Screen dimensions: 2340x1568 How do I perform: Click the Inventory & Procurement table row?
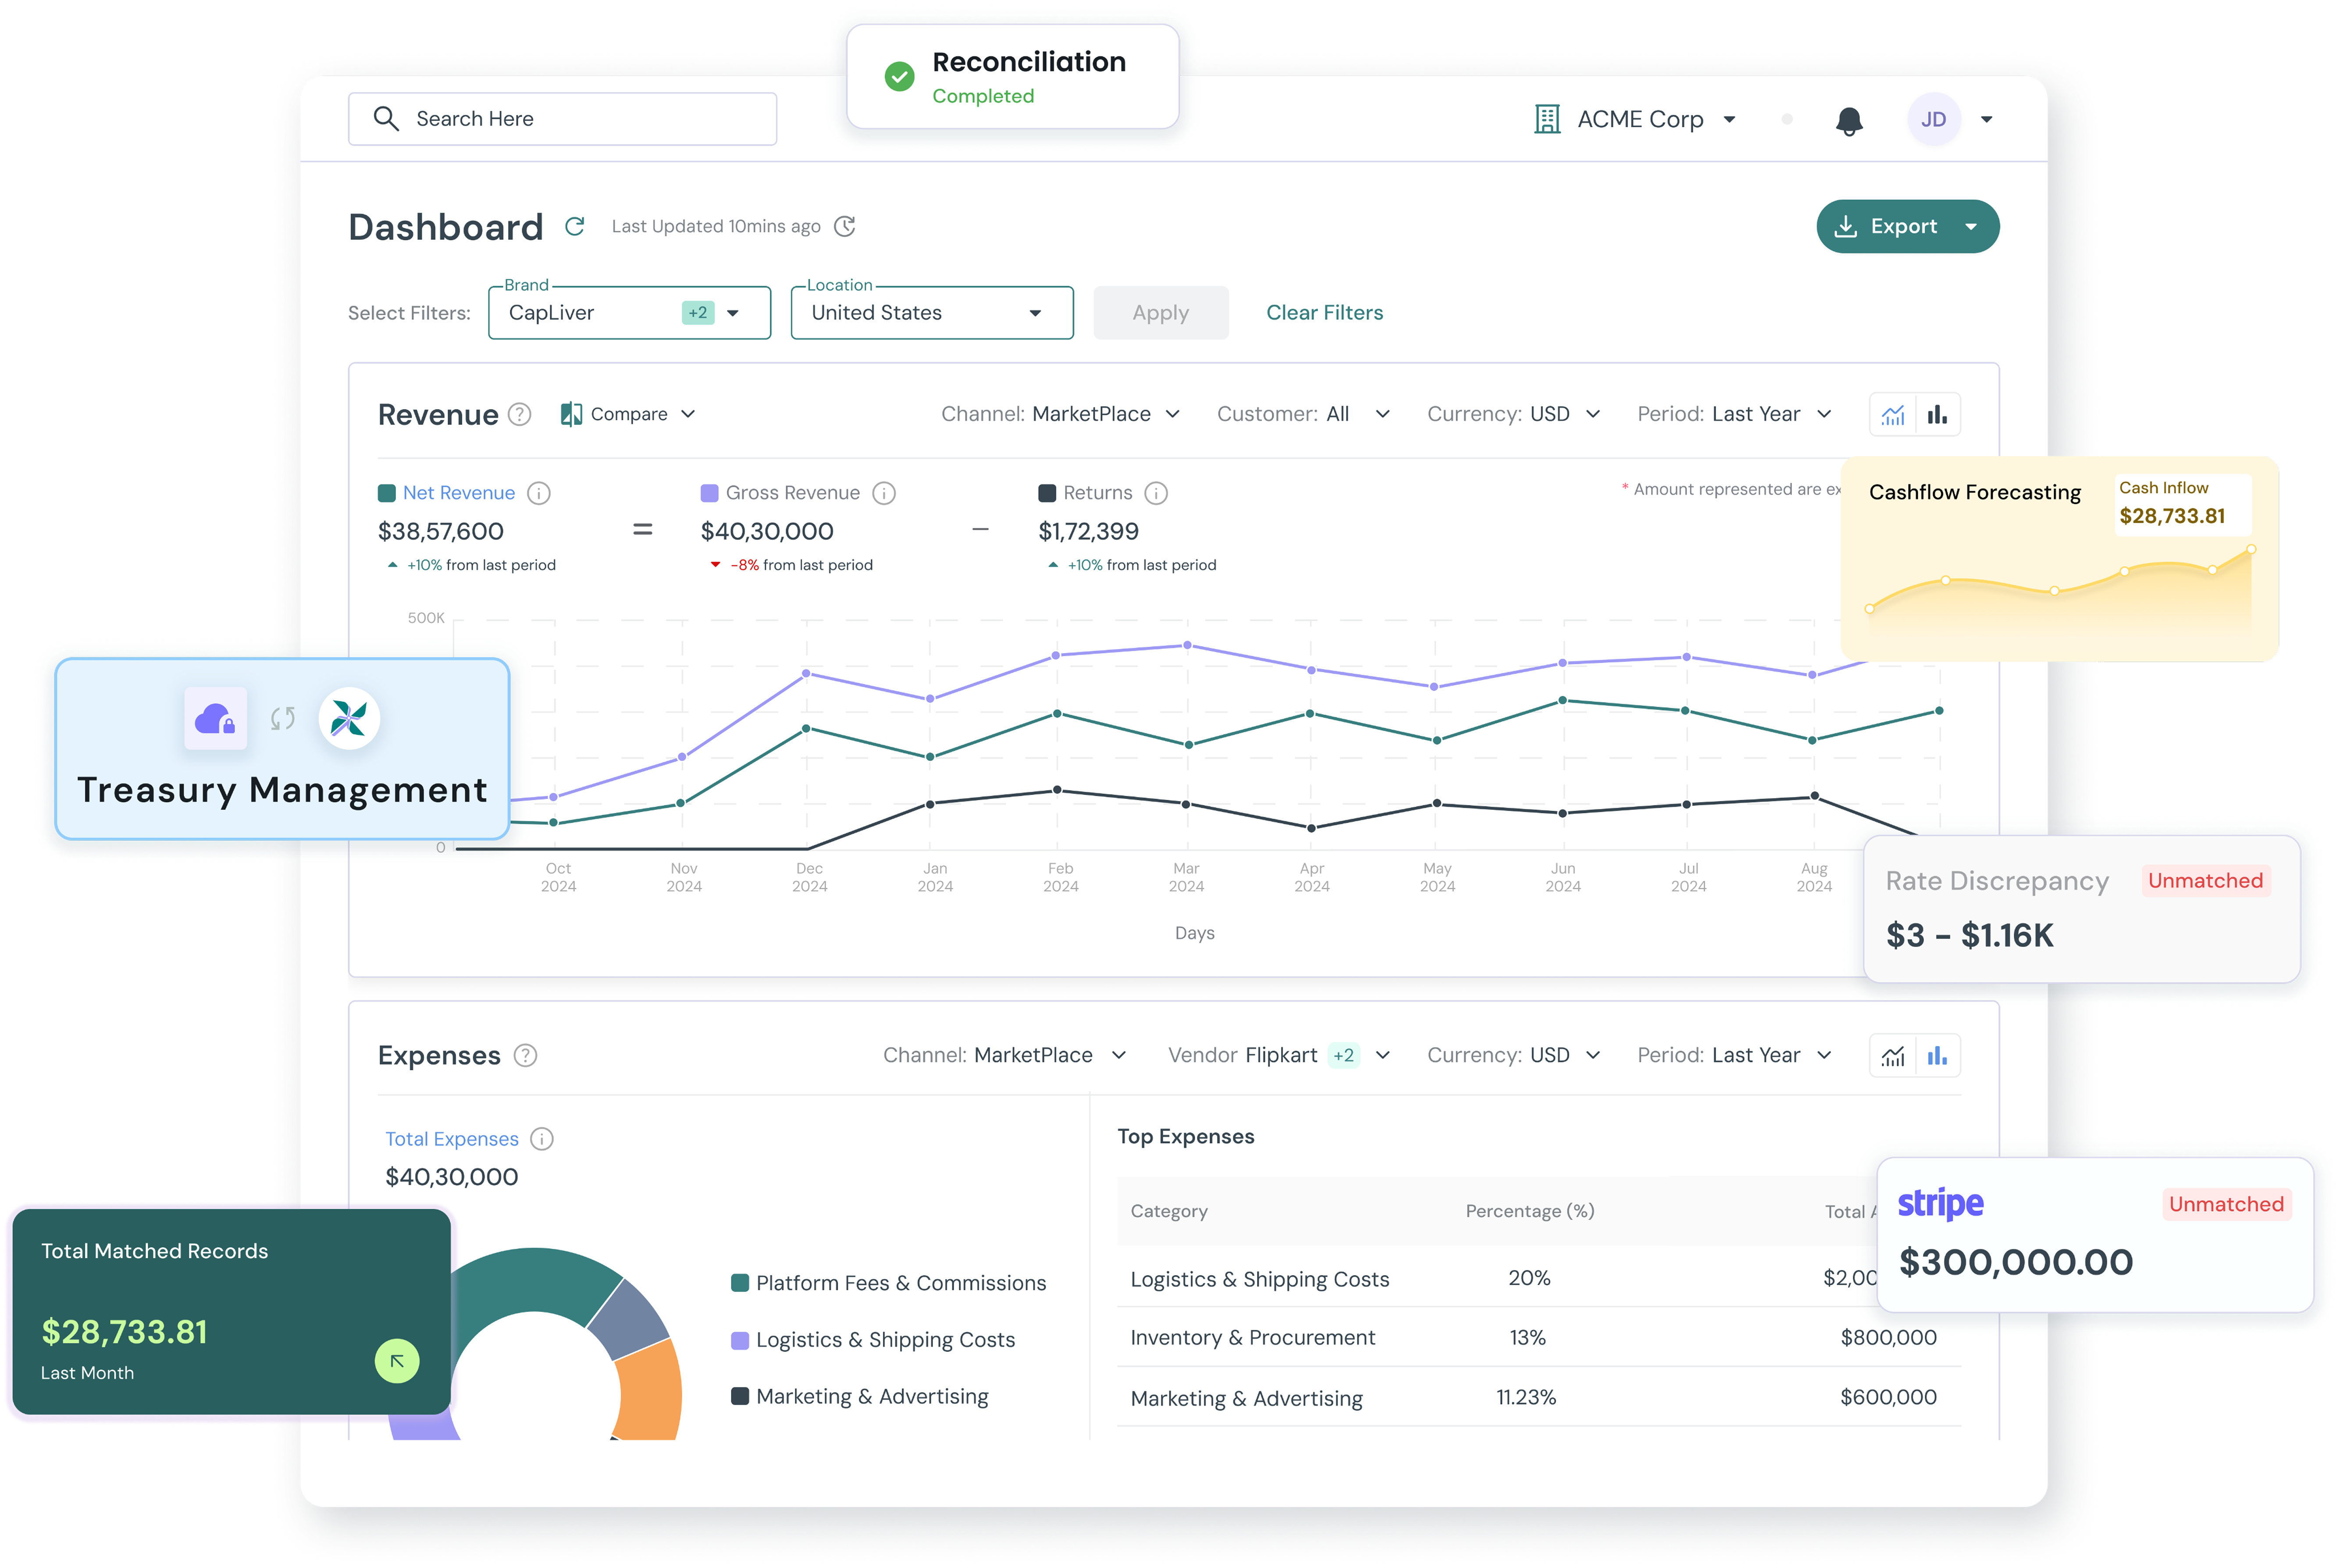click(1539, 1338)
